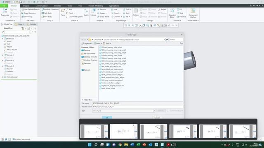The height and width of the screenshot is (148, 264).
Task: Open the File menu tab
Action: click(x=4, y=6)
